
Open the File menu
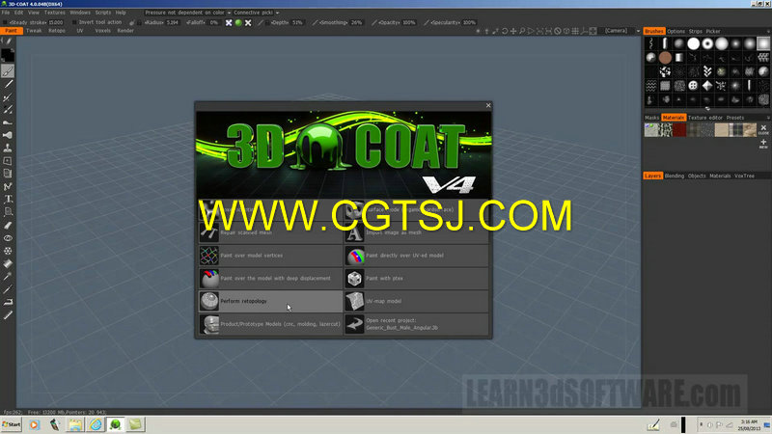[6, 13]
